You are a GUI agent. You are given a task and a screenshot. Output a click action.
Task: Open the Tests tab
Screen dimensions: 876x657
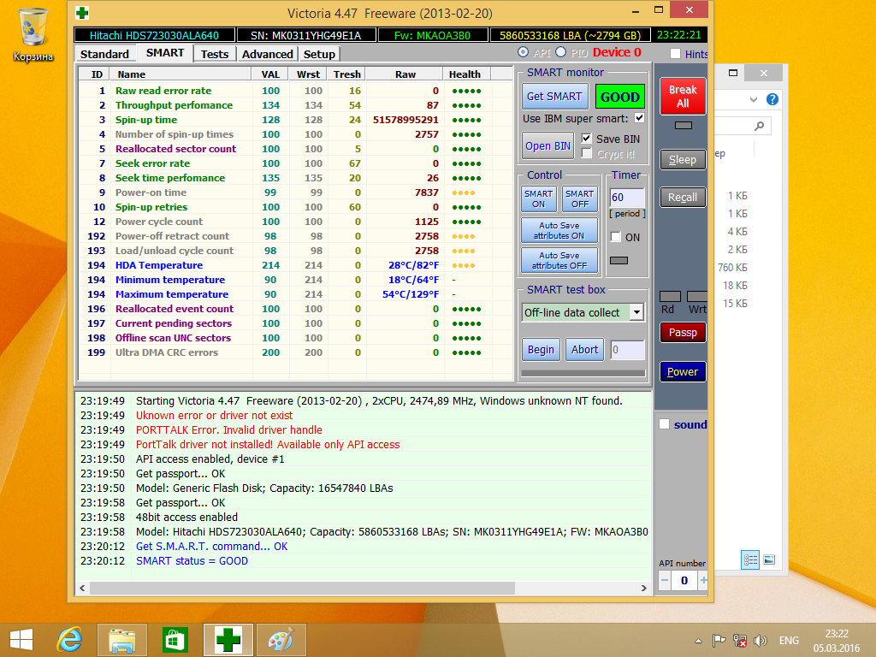click(215, 54)
